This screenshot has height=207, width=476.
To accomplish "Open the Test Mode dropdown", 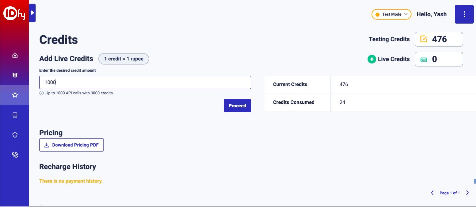I will click(392, 14).
